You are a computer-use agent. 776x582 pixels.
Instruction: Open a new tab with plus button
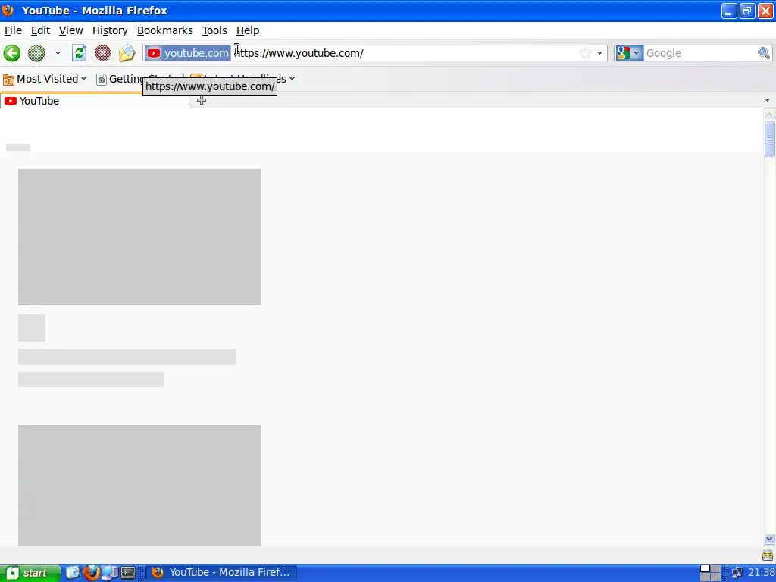pos(202,101)
